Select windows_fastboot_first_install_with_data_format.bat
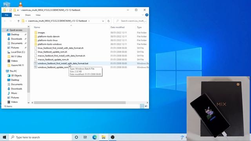 (63, 63)
